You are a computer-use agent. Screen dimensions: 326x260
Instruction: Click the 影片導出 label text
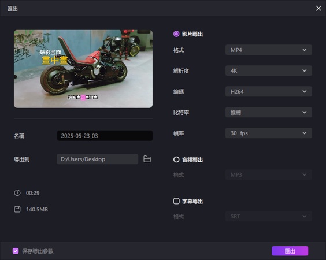pos(192,34)
